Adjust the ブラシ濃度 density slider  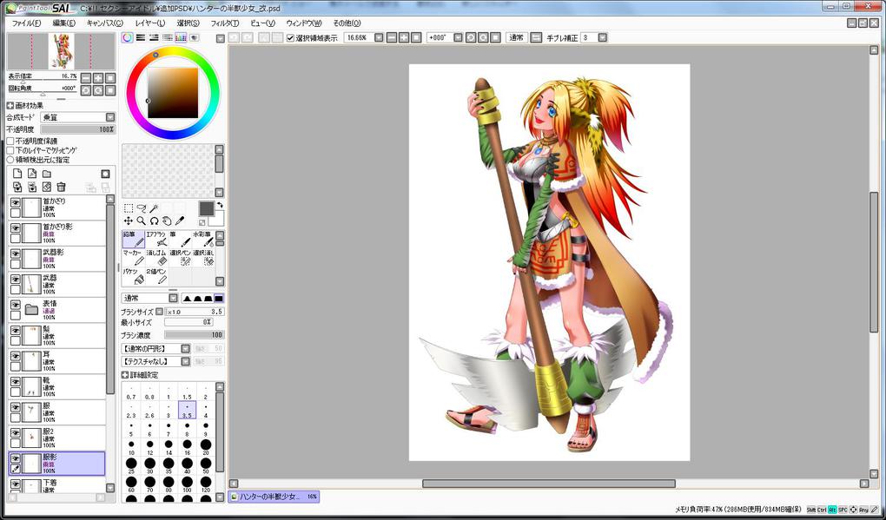(195, 335)
